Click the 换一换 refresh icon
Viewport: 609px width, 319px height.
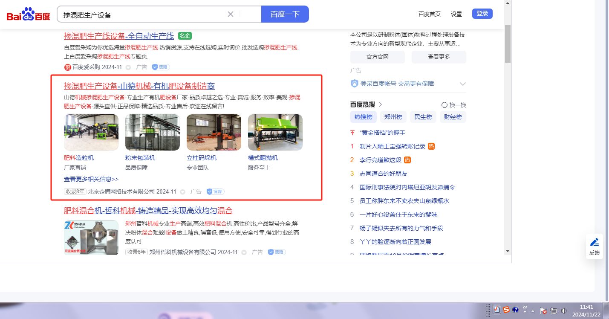tap(444, 105)
